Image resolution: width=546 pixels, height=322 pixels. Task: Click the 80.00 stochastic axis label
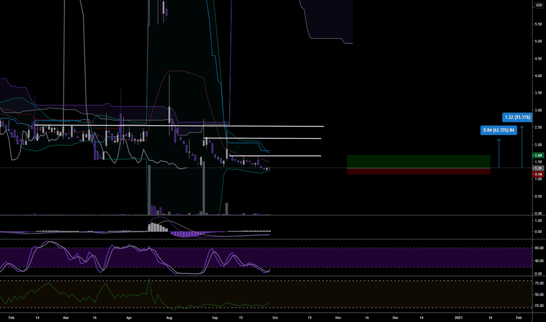539,248
